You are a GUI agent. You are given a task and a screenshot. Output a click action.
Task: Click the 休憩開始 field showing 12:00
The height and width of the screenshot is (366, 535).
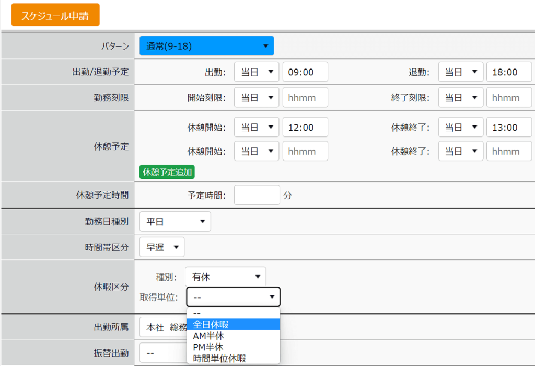(x=305, y=127)
